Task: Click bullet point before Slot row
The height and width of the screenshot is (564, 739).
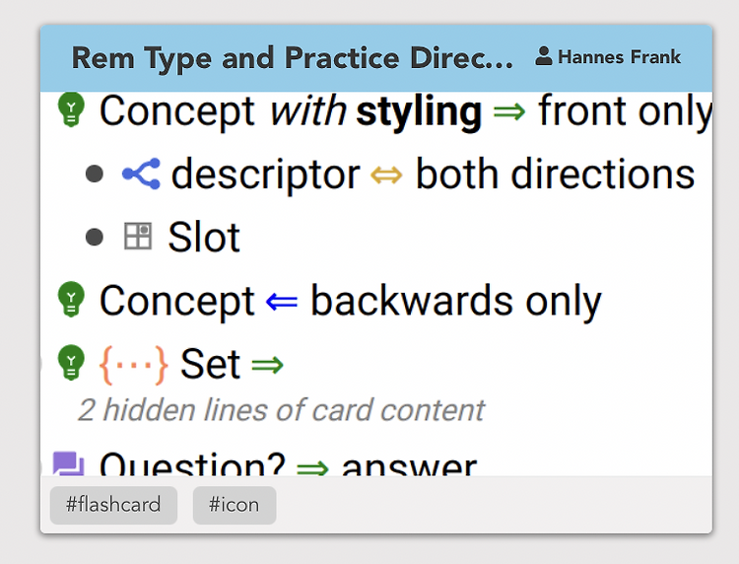Action: [95, 237]
